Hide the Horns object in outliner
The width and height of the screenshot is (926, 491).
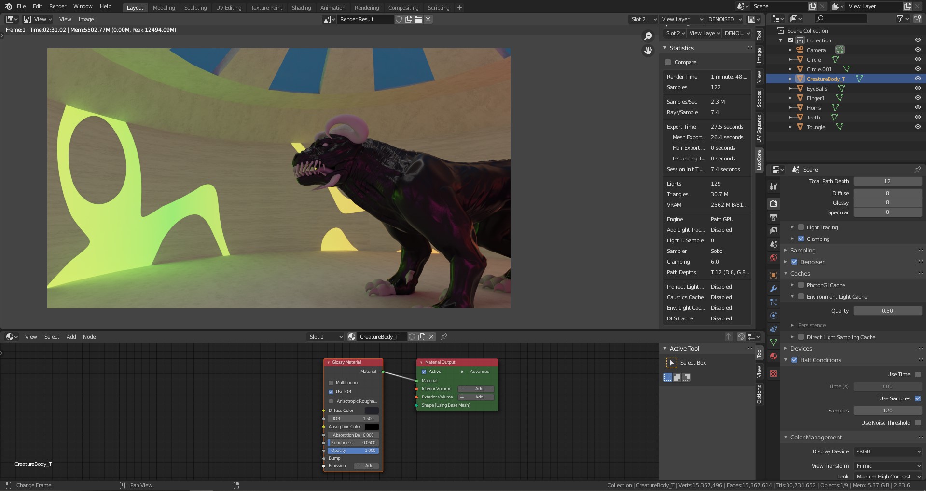917,107
